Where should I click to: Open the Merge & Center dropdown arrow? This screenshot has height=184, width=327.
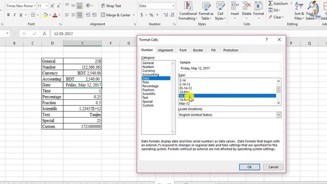tap(134, 15)
